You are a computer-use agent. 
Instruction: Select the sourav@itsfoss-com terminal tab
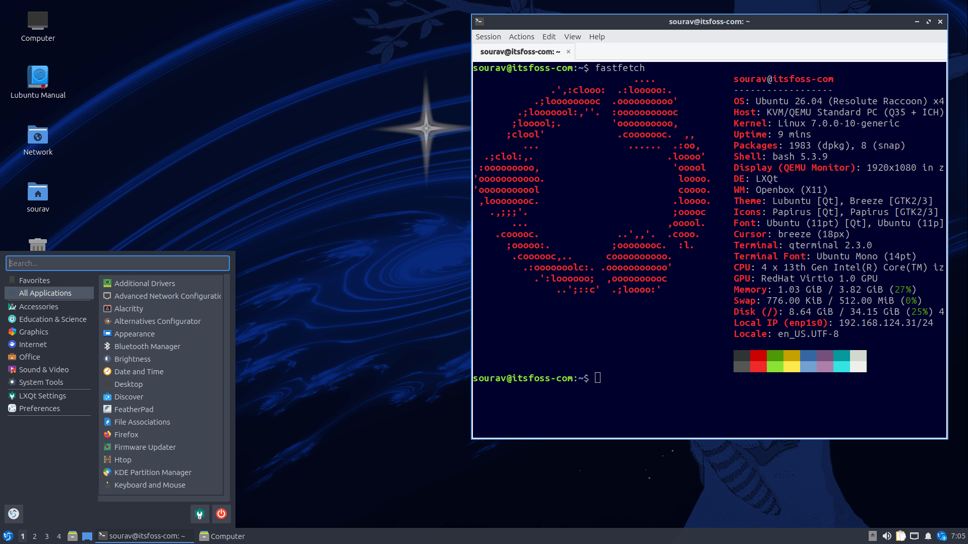(519, 51)
